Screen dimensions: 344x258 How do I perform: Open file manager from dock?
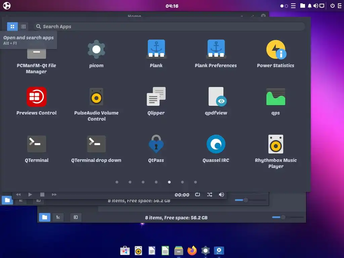(x=179, y=251)
